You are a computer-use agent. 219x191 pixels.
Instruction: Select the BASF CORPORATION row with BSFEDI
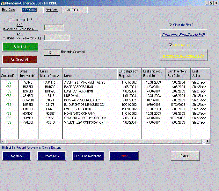coord(106,87)
